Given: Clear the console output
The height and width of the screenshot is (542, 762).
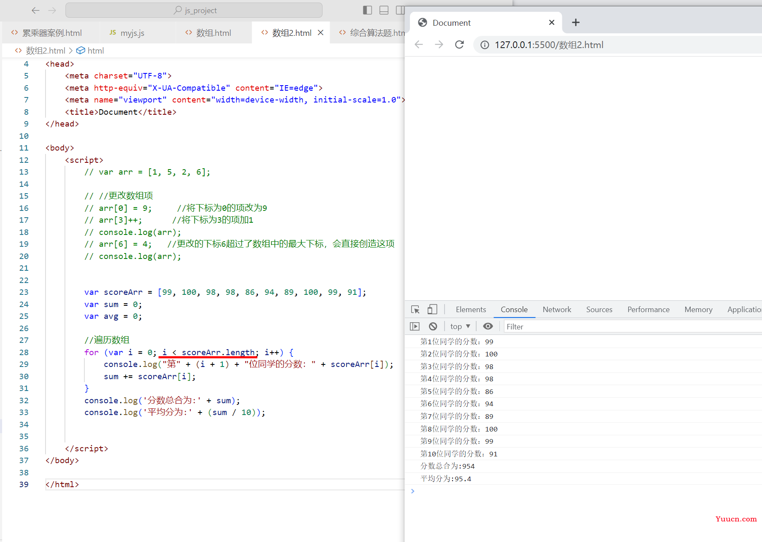Looking at the screenshot, I should [x=433, y=326].
